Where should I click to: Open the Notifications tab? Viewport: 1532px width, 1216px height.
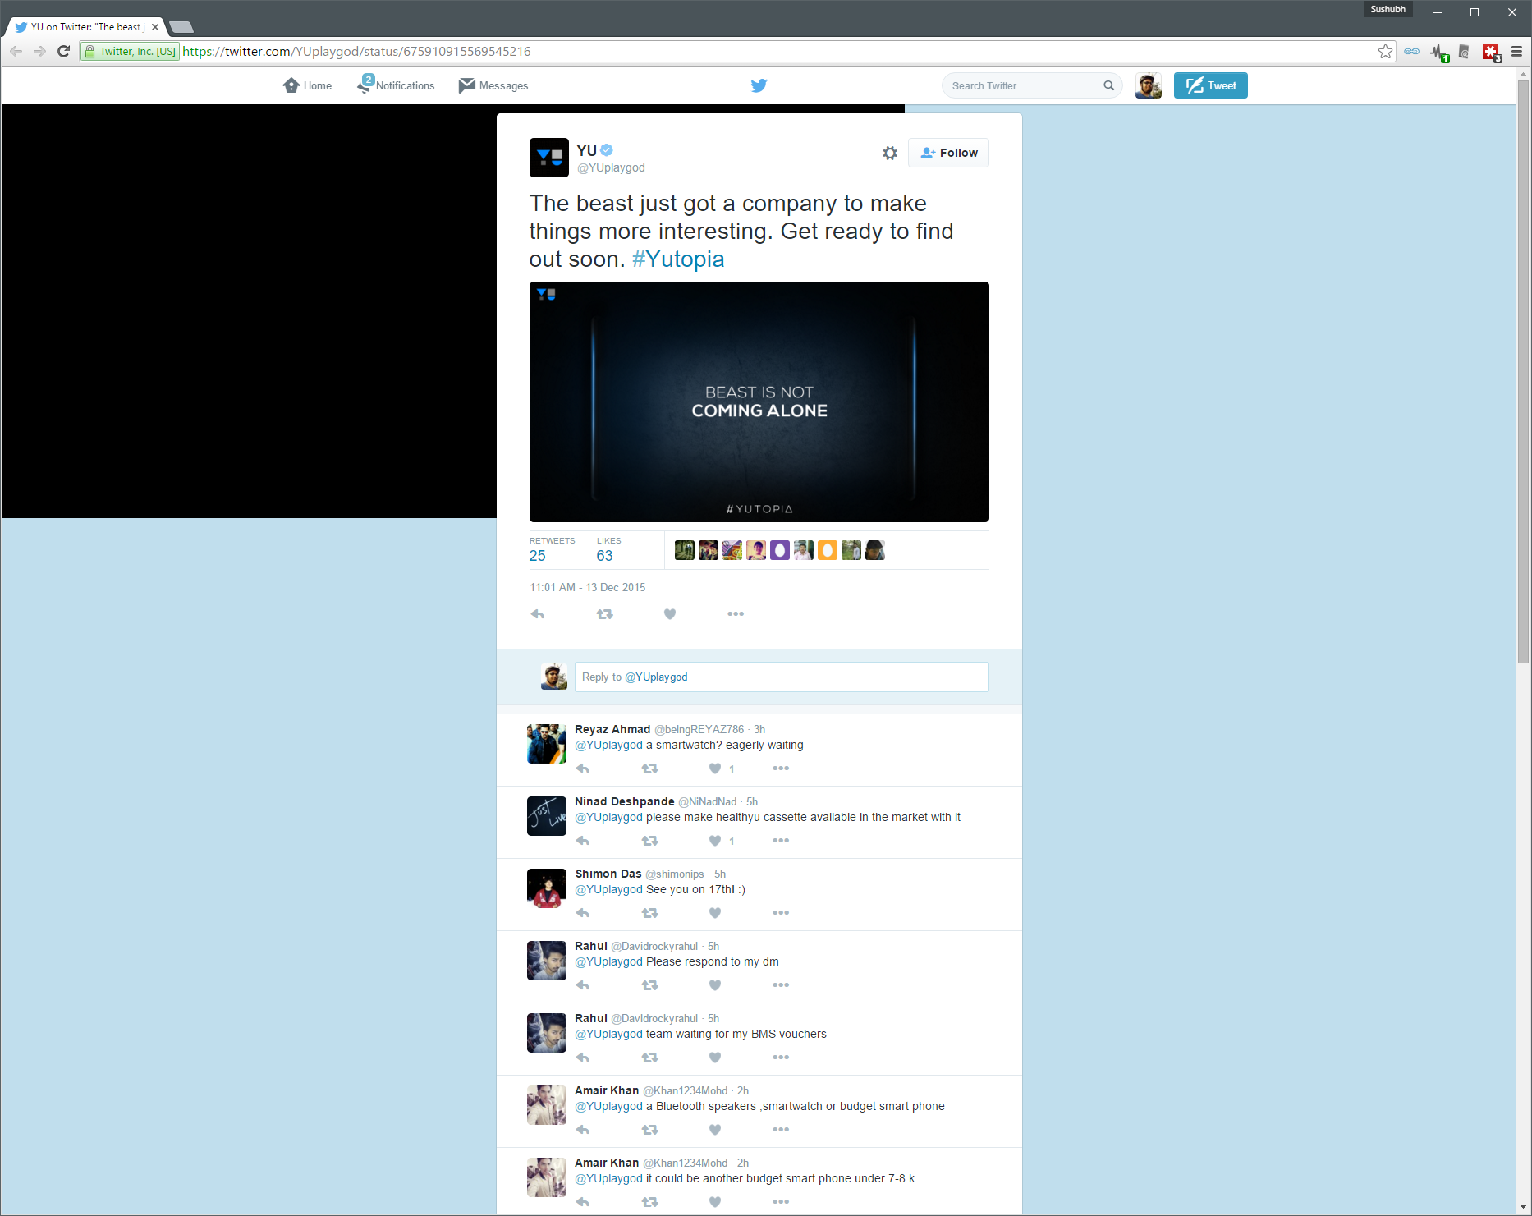click(397, 85)
